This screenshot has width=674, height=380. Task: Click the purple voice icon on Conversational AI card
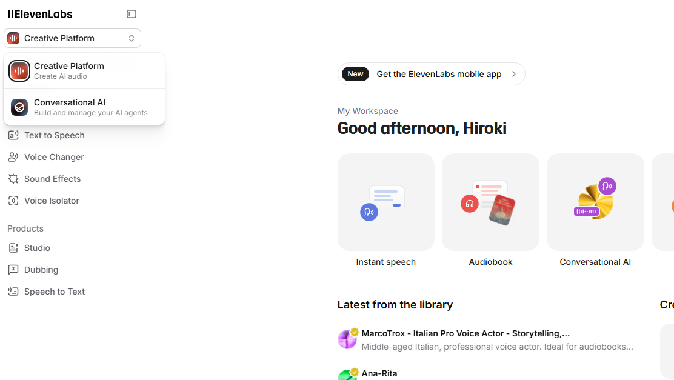point(607,186)
